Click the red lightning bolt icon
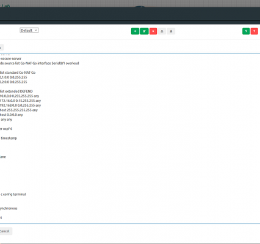Image resolution: width=260 pixels, height=244 pixels. pyautogui.click(x=255, y=31)
